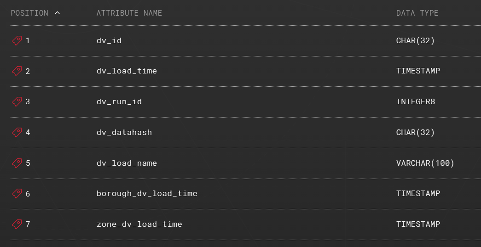Sort by the Data Type column header
This screenshot has height=247, width=481.
point(417,13)
